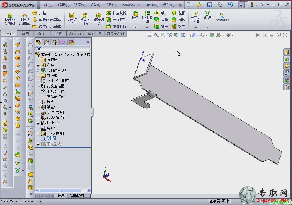Switch to the 评估 ribbon tab

point(58,33)
